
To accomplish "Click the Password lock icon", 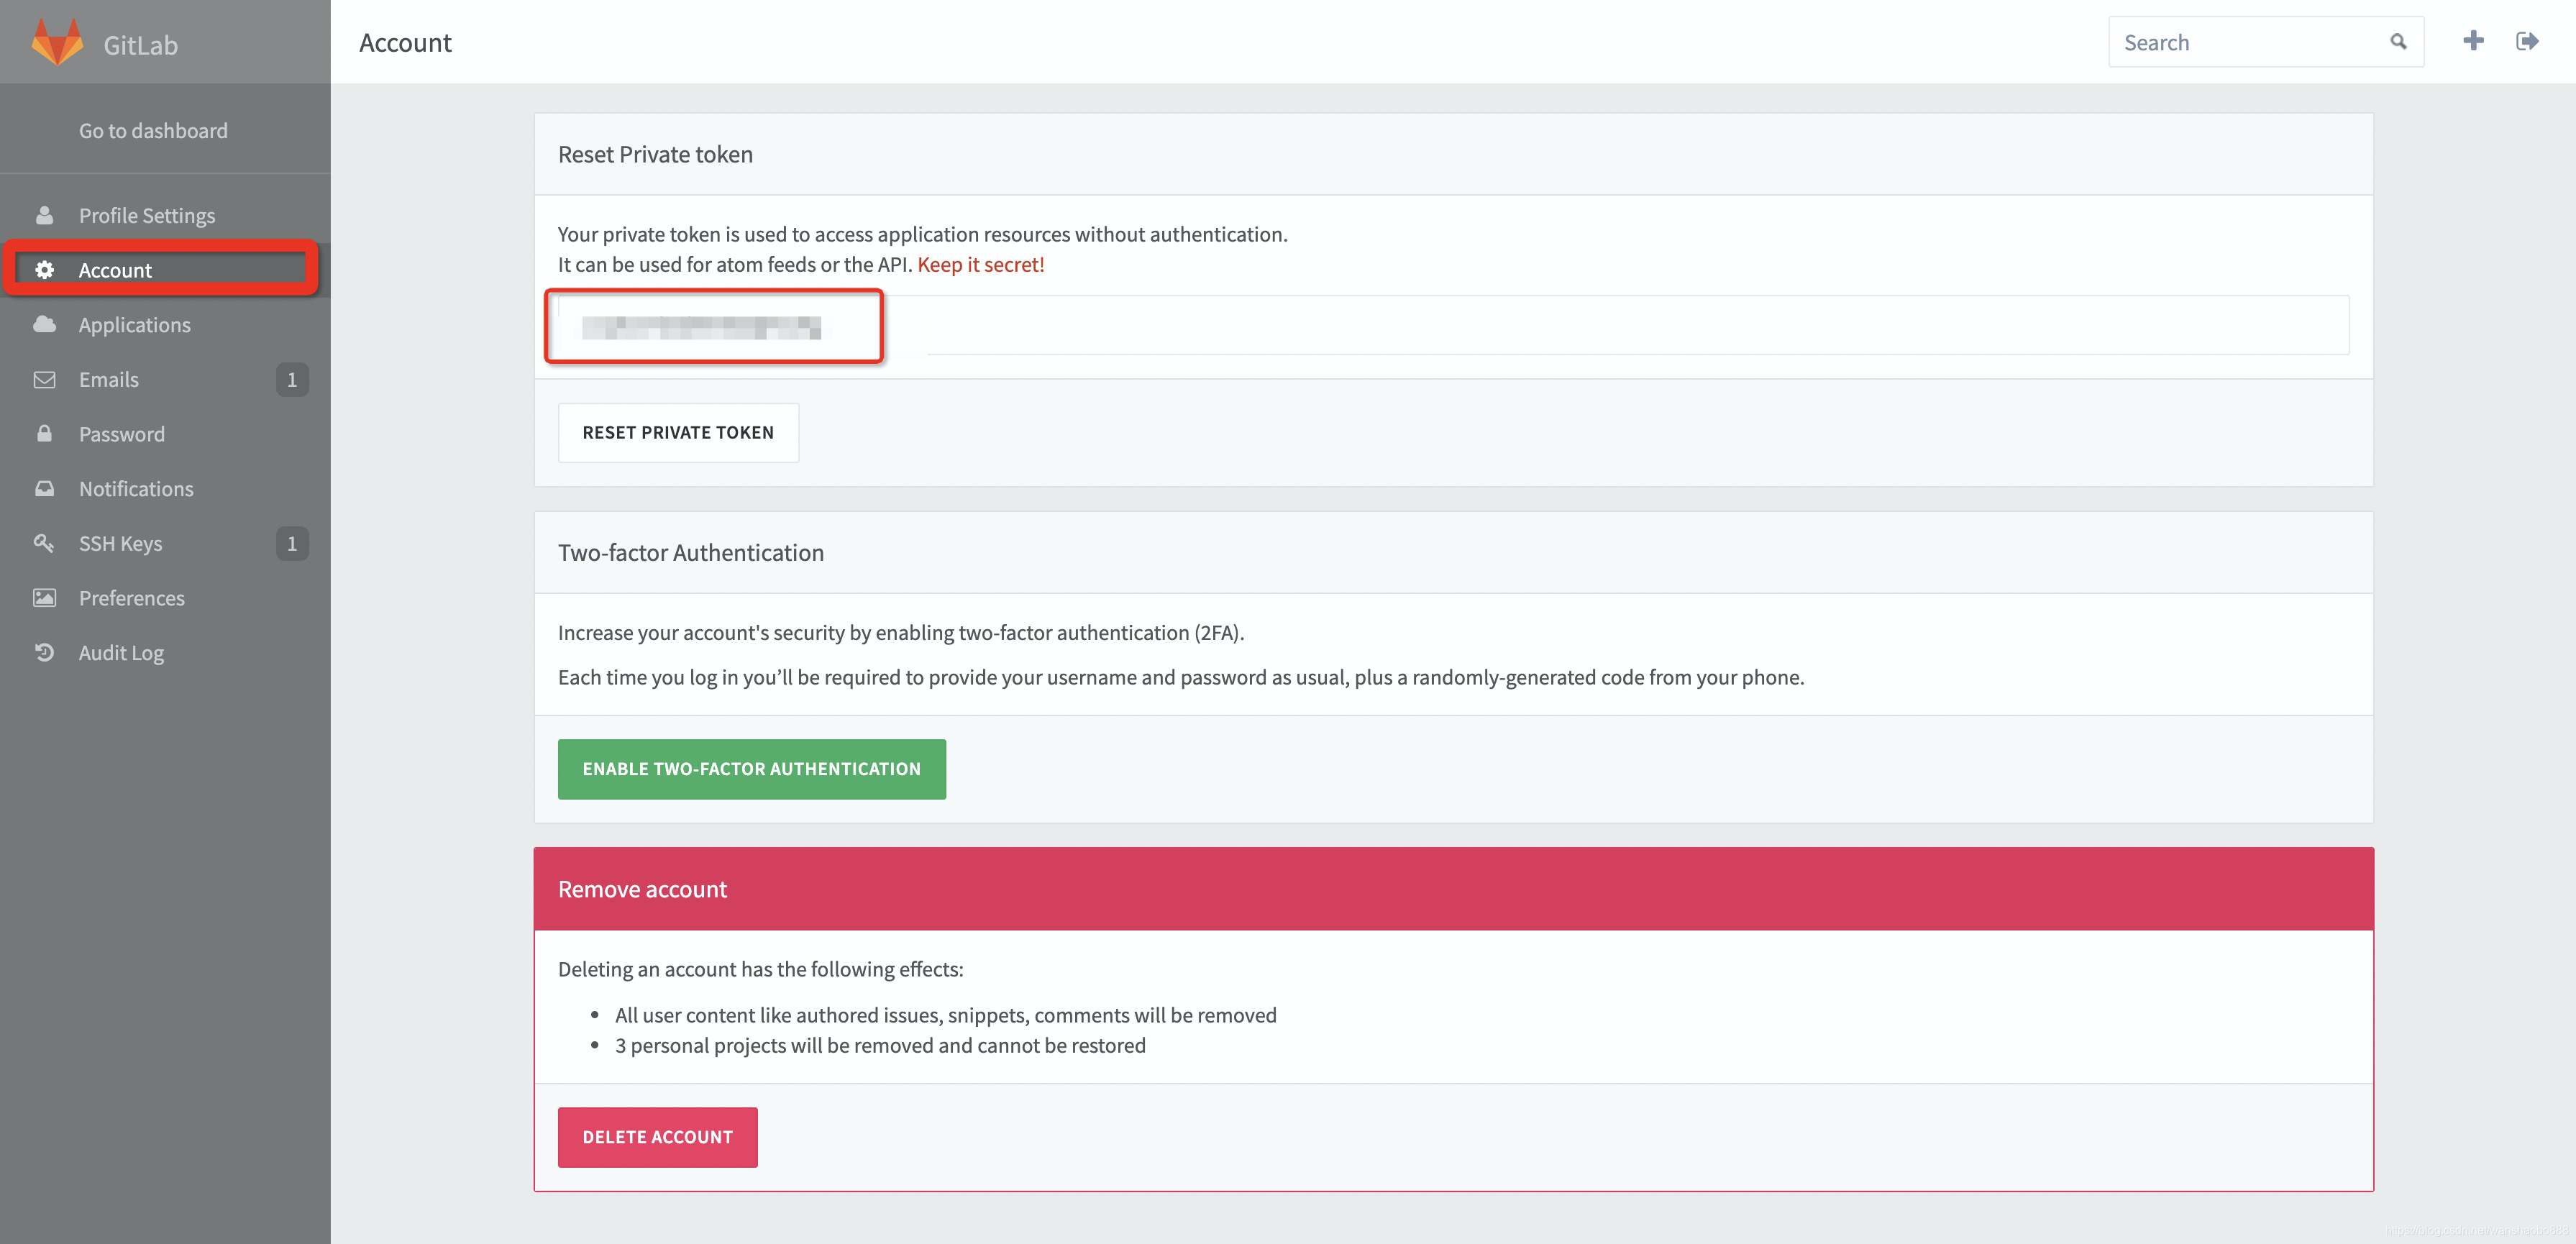I will pos(44,433).
